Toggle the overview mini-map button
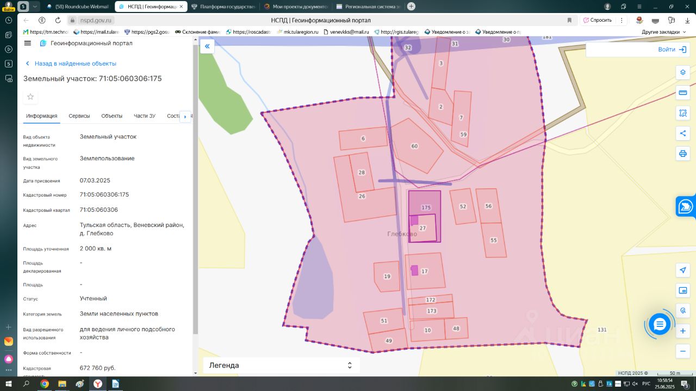Image resolution: width=696 pixels, height=391 pixels. pyautogui.click(x=683, y=291)
